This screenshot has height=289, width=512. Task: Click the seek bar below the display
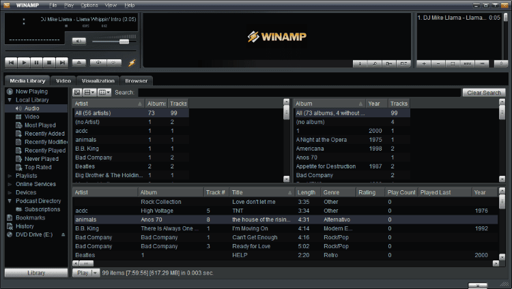70,51
